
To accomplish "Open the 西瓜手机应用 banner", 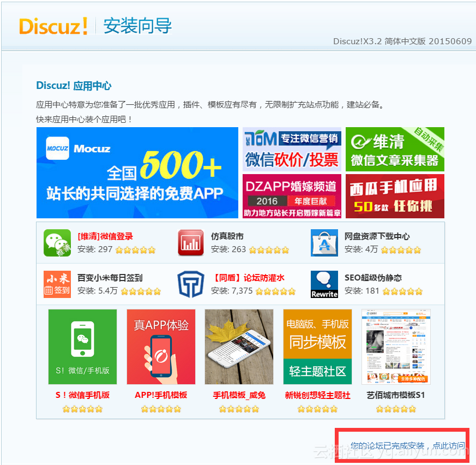I will pos(395,196).
